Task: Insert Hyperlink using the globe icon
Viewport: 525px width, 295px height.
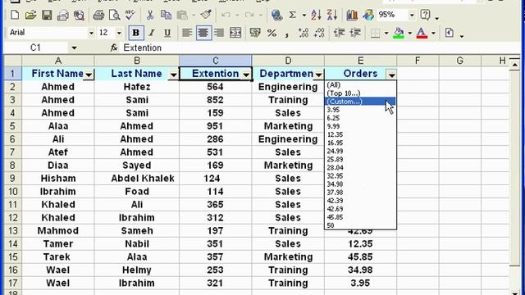Action: 276,15
